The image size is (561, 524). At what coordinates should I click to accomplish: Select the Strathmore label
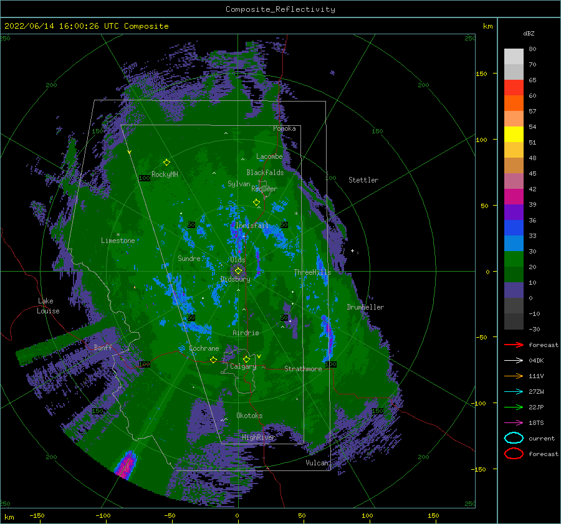point(303,369)
